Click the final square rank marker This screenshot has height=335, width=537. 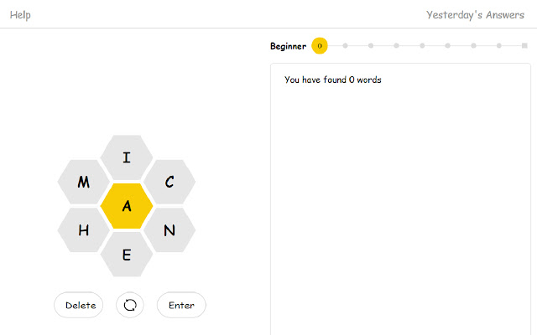(524, 46)
